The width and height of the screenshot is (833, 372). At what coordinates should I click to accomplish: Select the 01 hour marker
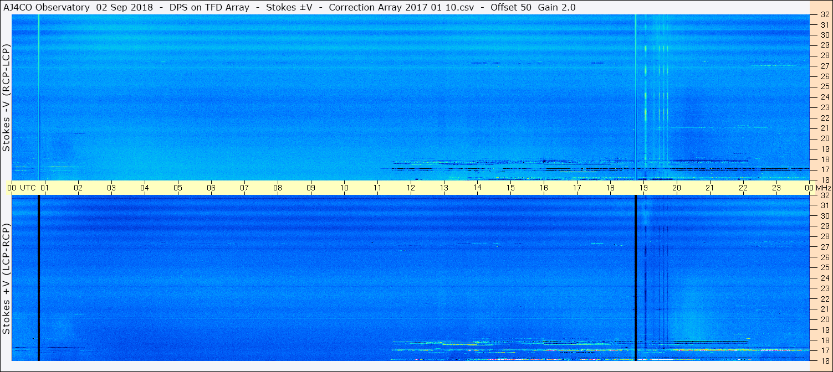(45, 188)
